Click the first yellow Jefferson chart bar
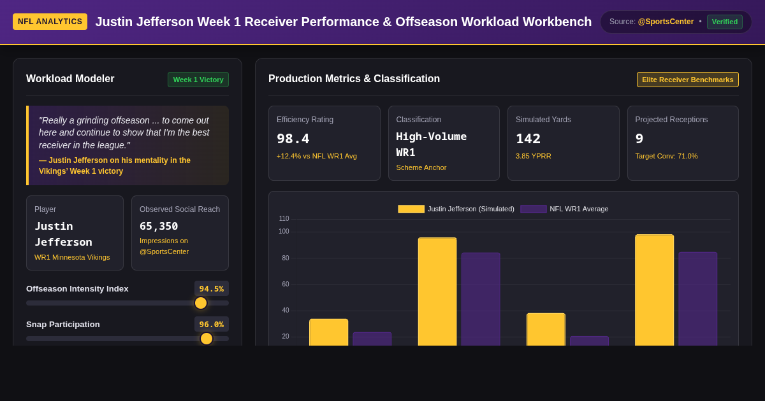This screenshot has width=765, height=401. [x=329, y=332]
